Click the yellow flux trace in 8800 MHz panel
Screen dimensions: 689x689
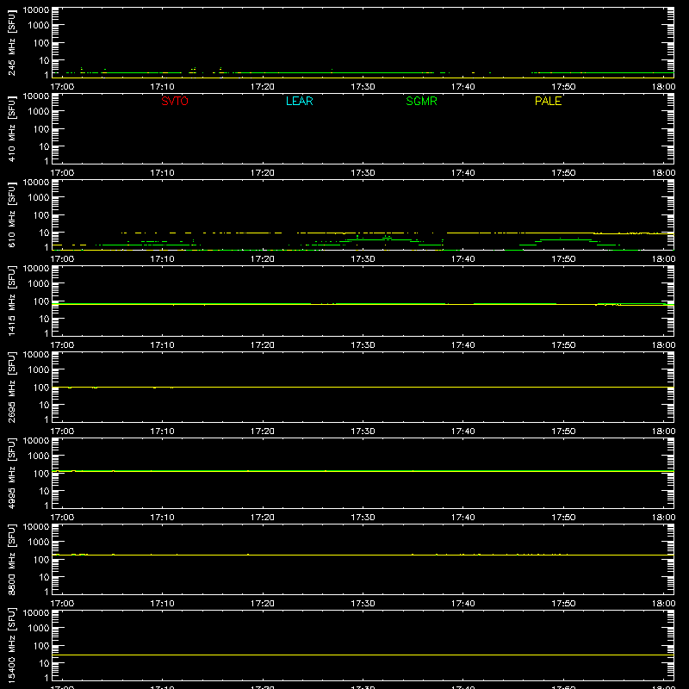coord(363,555)
